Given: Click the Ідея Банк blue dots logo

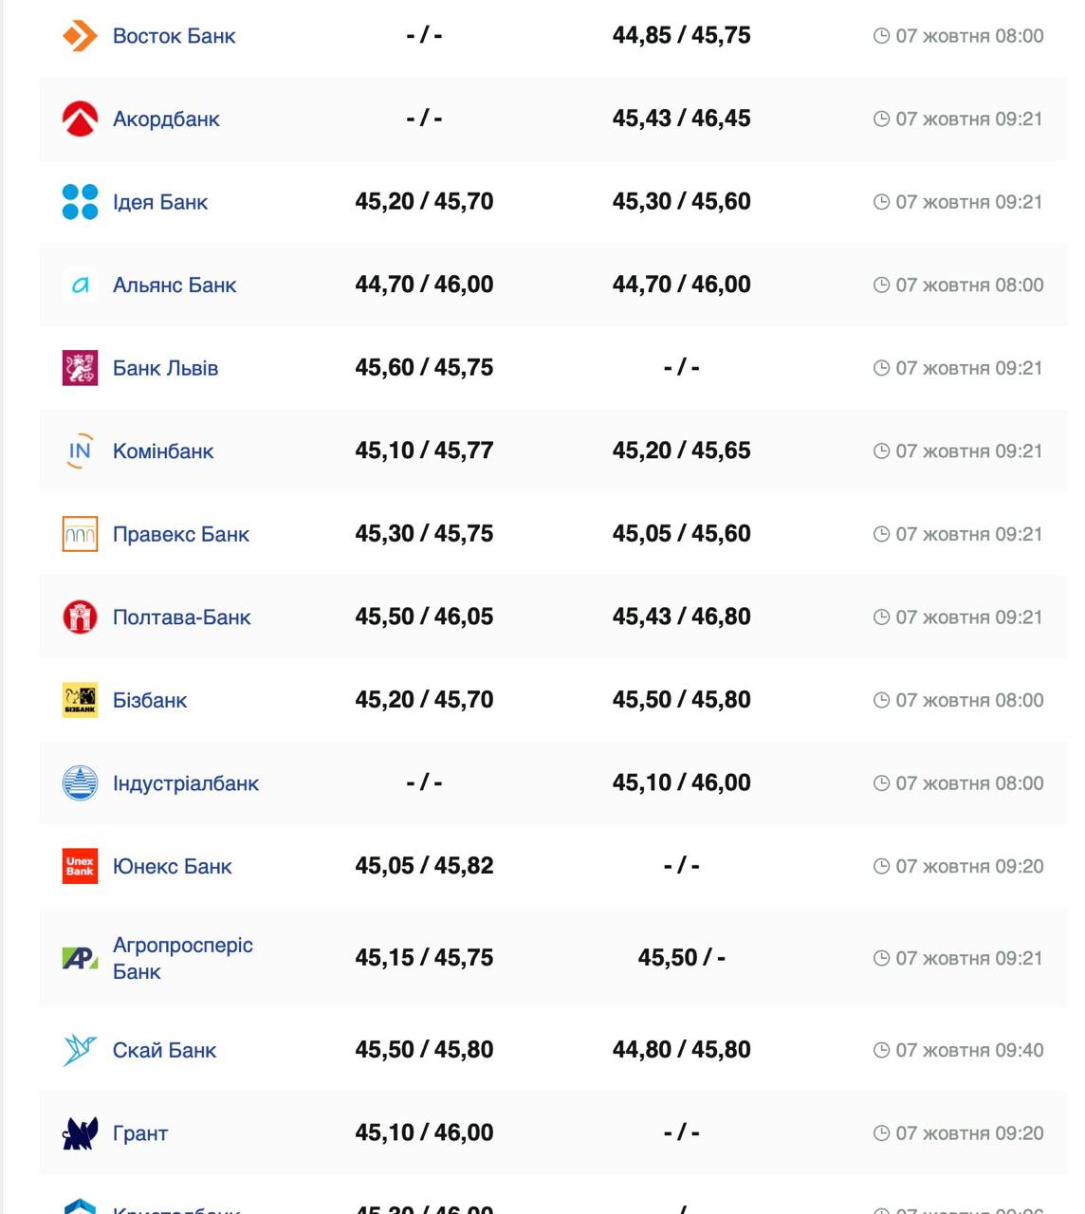Looking at the screenshot, I should coord(80,202).
